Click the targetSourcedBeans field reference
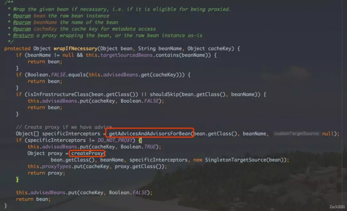 126,55
